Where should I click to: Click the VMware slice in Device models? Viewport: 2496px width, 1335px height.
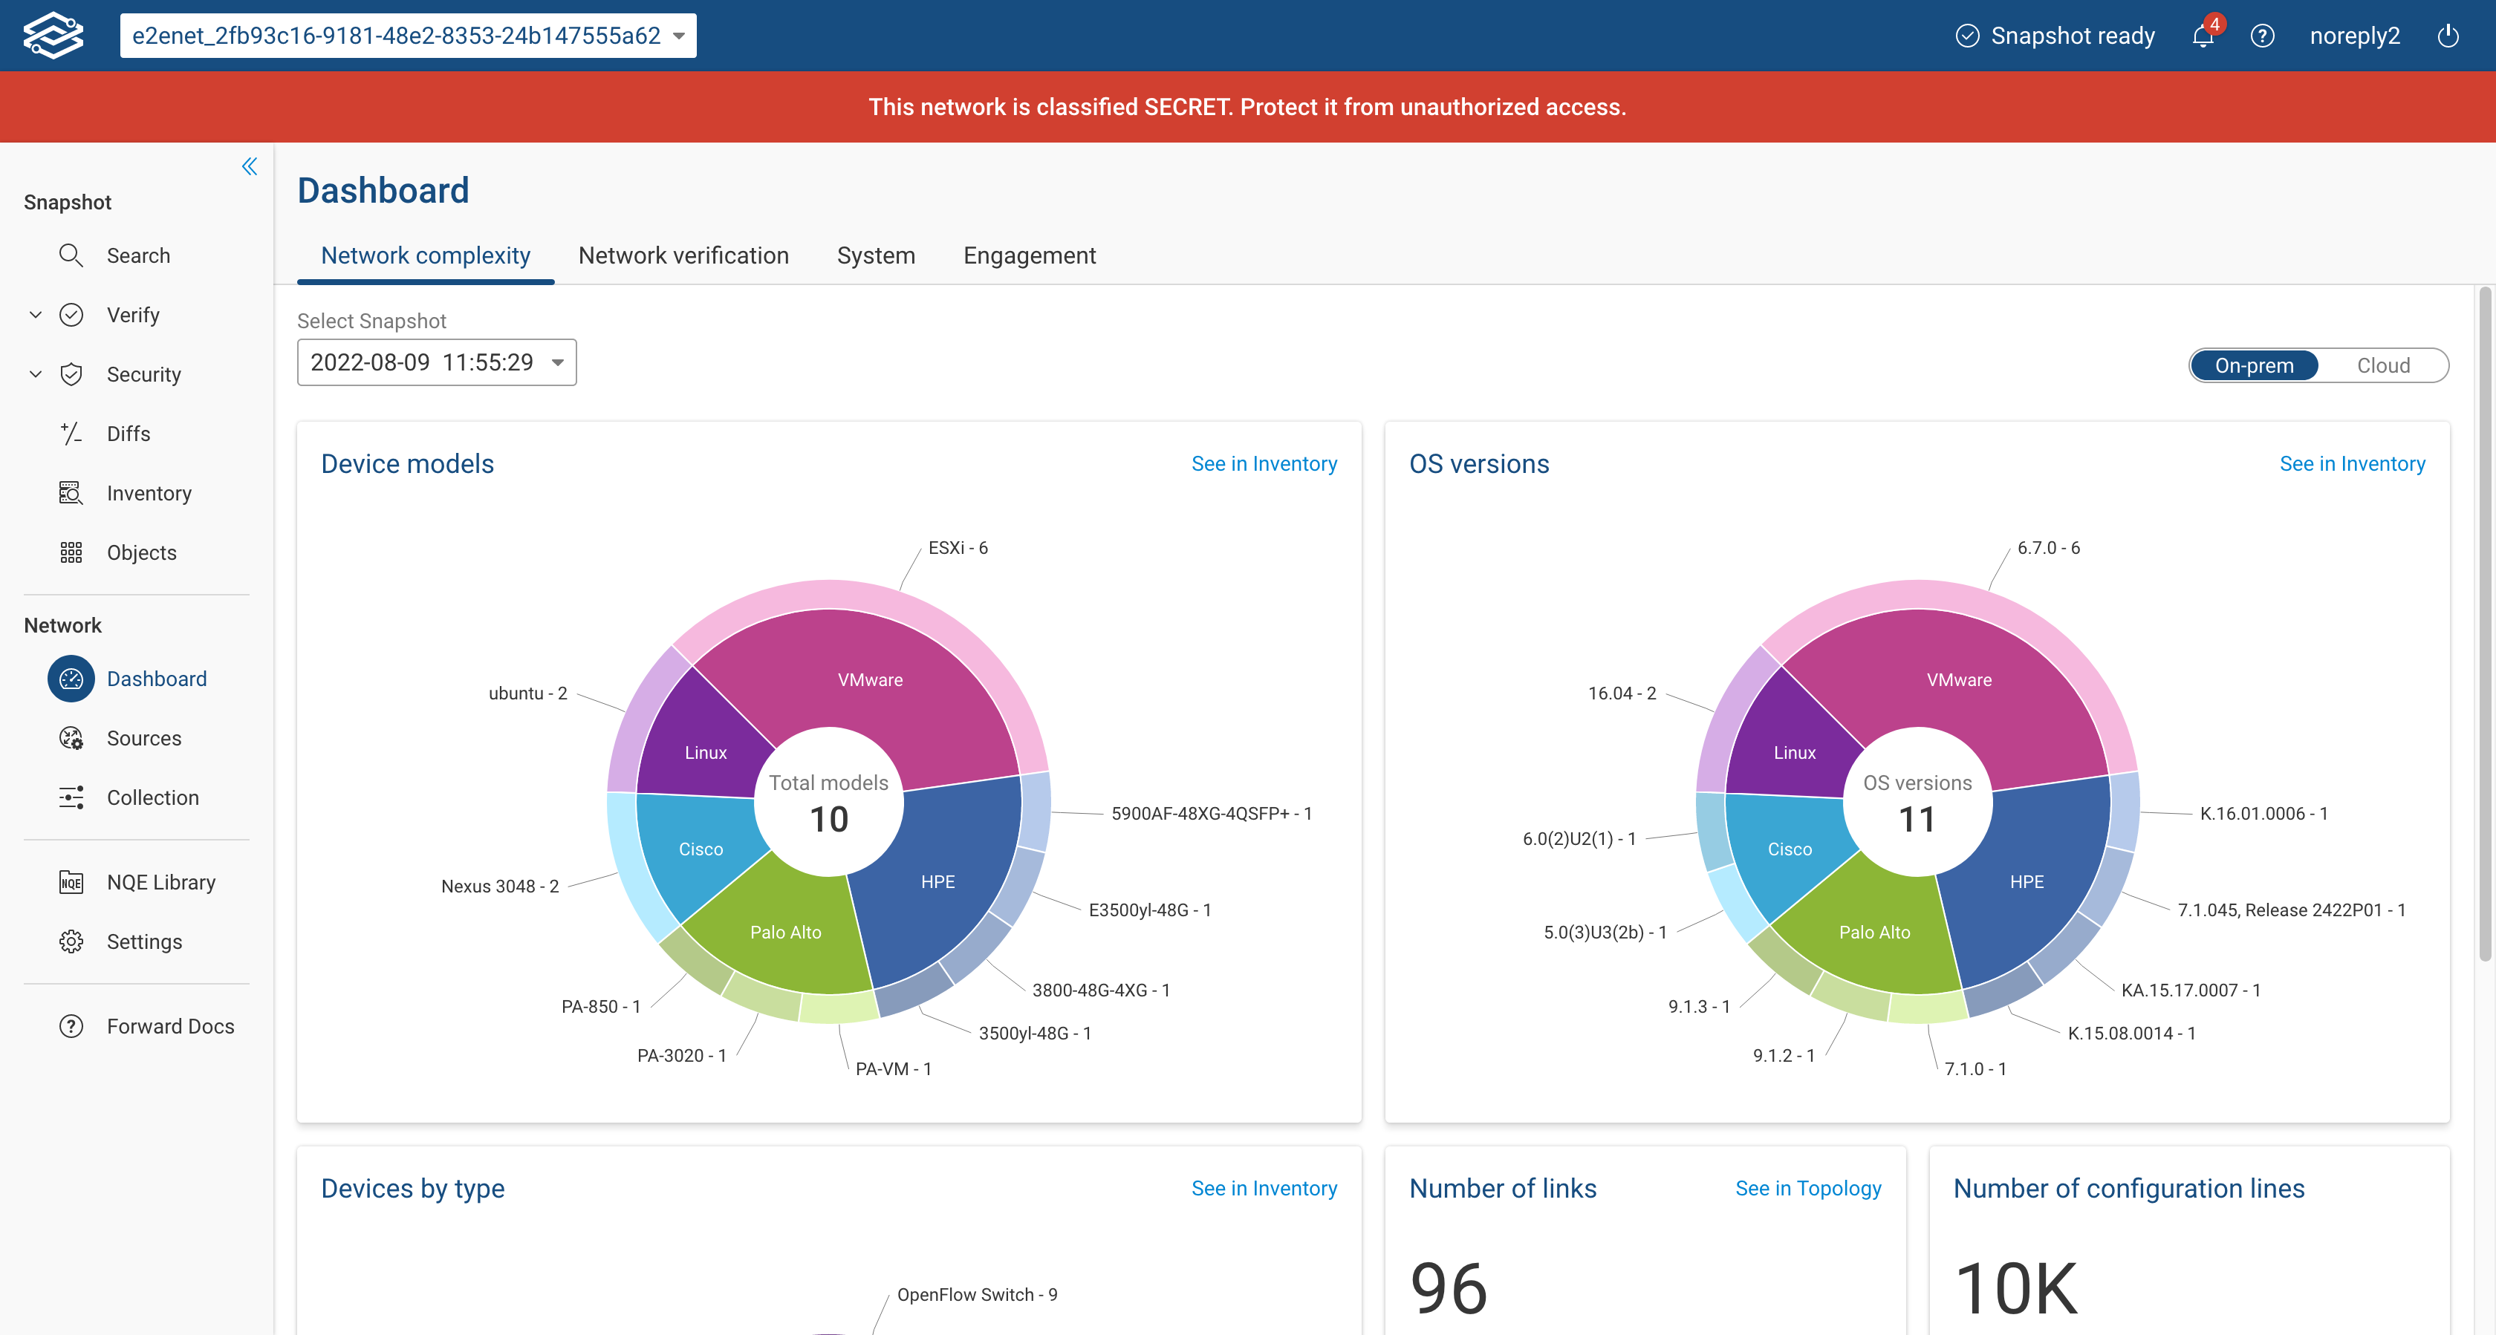869,679
